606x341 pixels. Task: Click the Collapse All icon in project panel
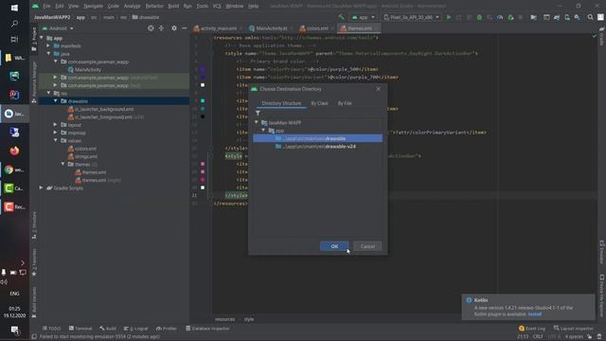click(x=161, y=28)
